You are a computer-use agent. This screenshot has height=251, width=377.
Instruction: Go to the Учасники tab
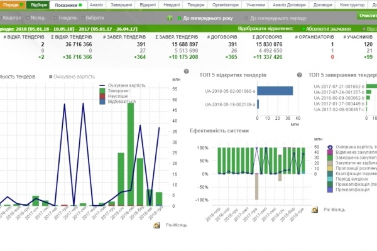pyautogui.click(x=255, y=5)
